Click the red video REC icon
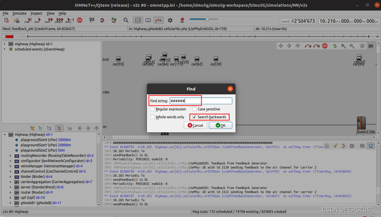The image size is (381, 217). pyautogui.click(x=182, y=20)
